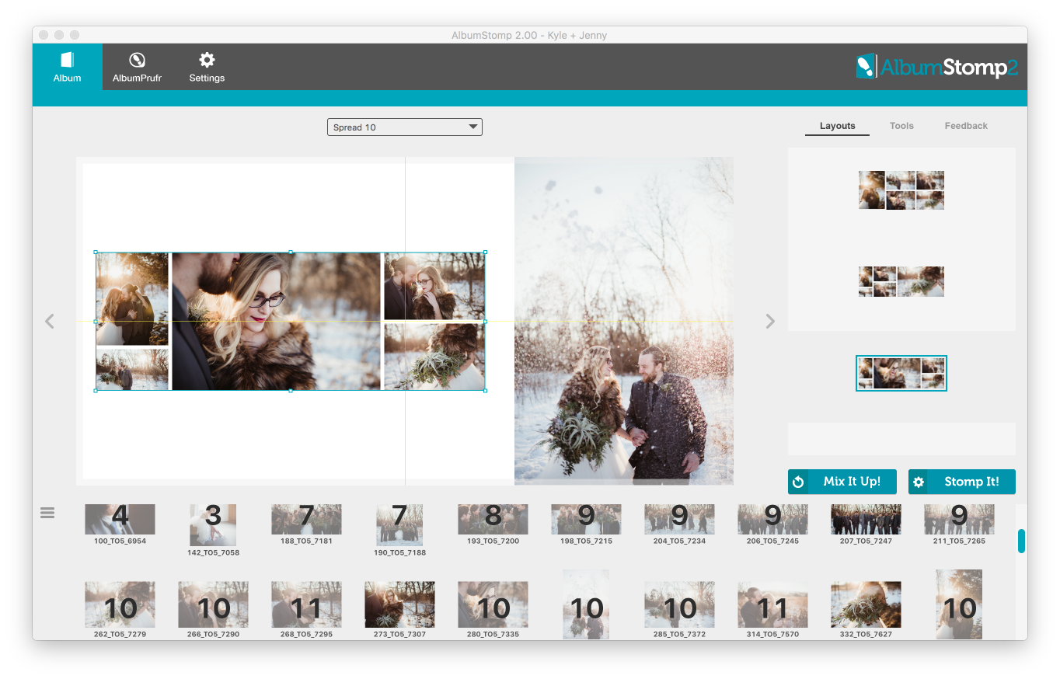The height and width of the screenshot is (679, 1060).
Task: Click the top-left selection handle of layout
Action: (96, 252)
